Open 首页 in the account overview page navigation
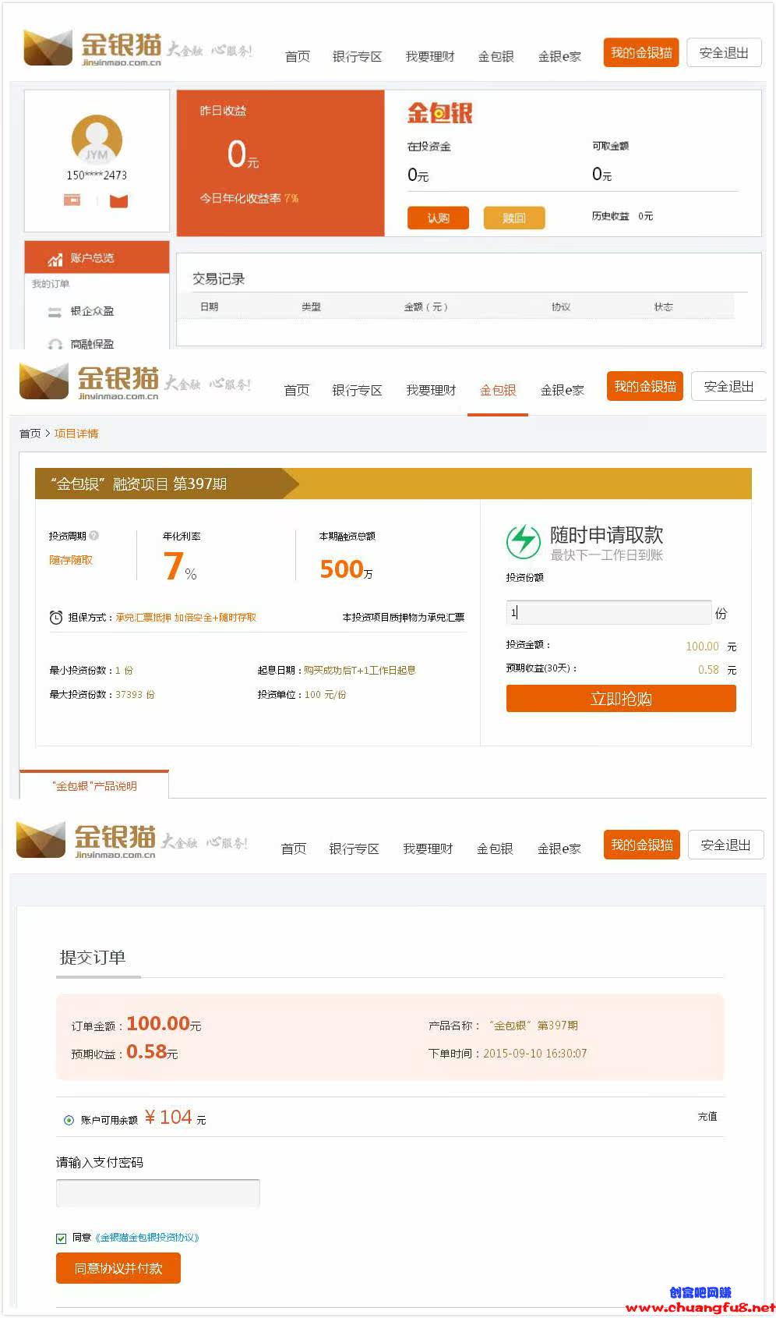This screenshot has height=1318, width=776. pos(298,56)
